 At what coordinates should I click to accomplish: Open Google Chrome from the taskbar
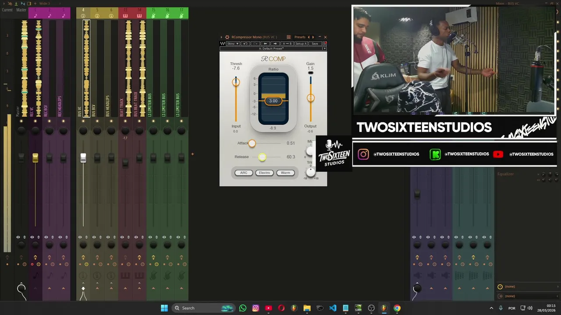point(397,308)
